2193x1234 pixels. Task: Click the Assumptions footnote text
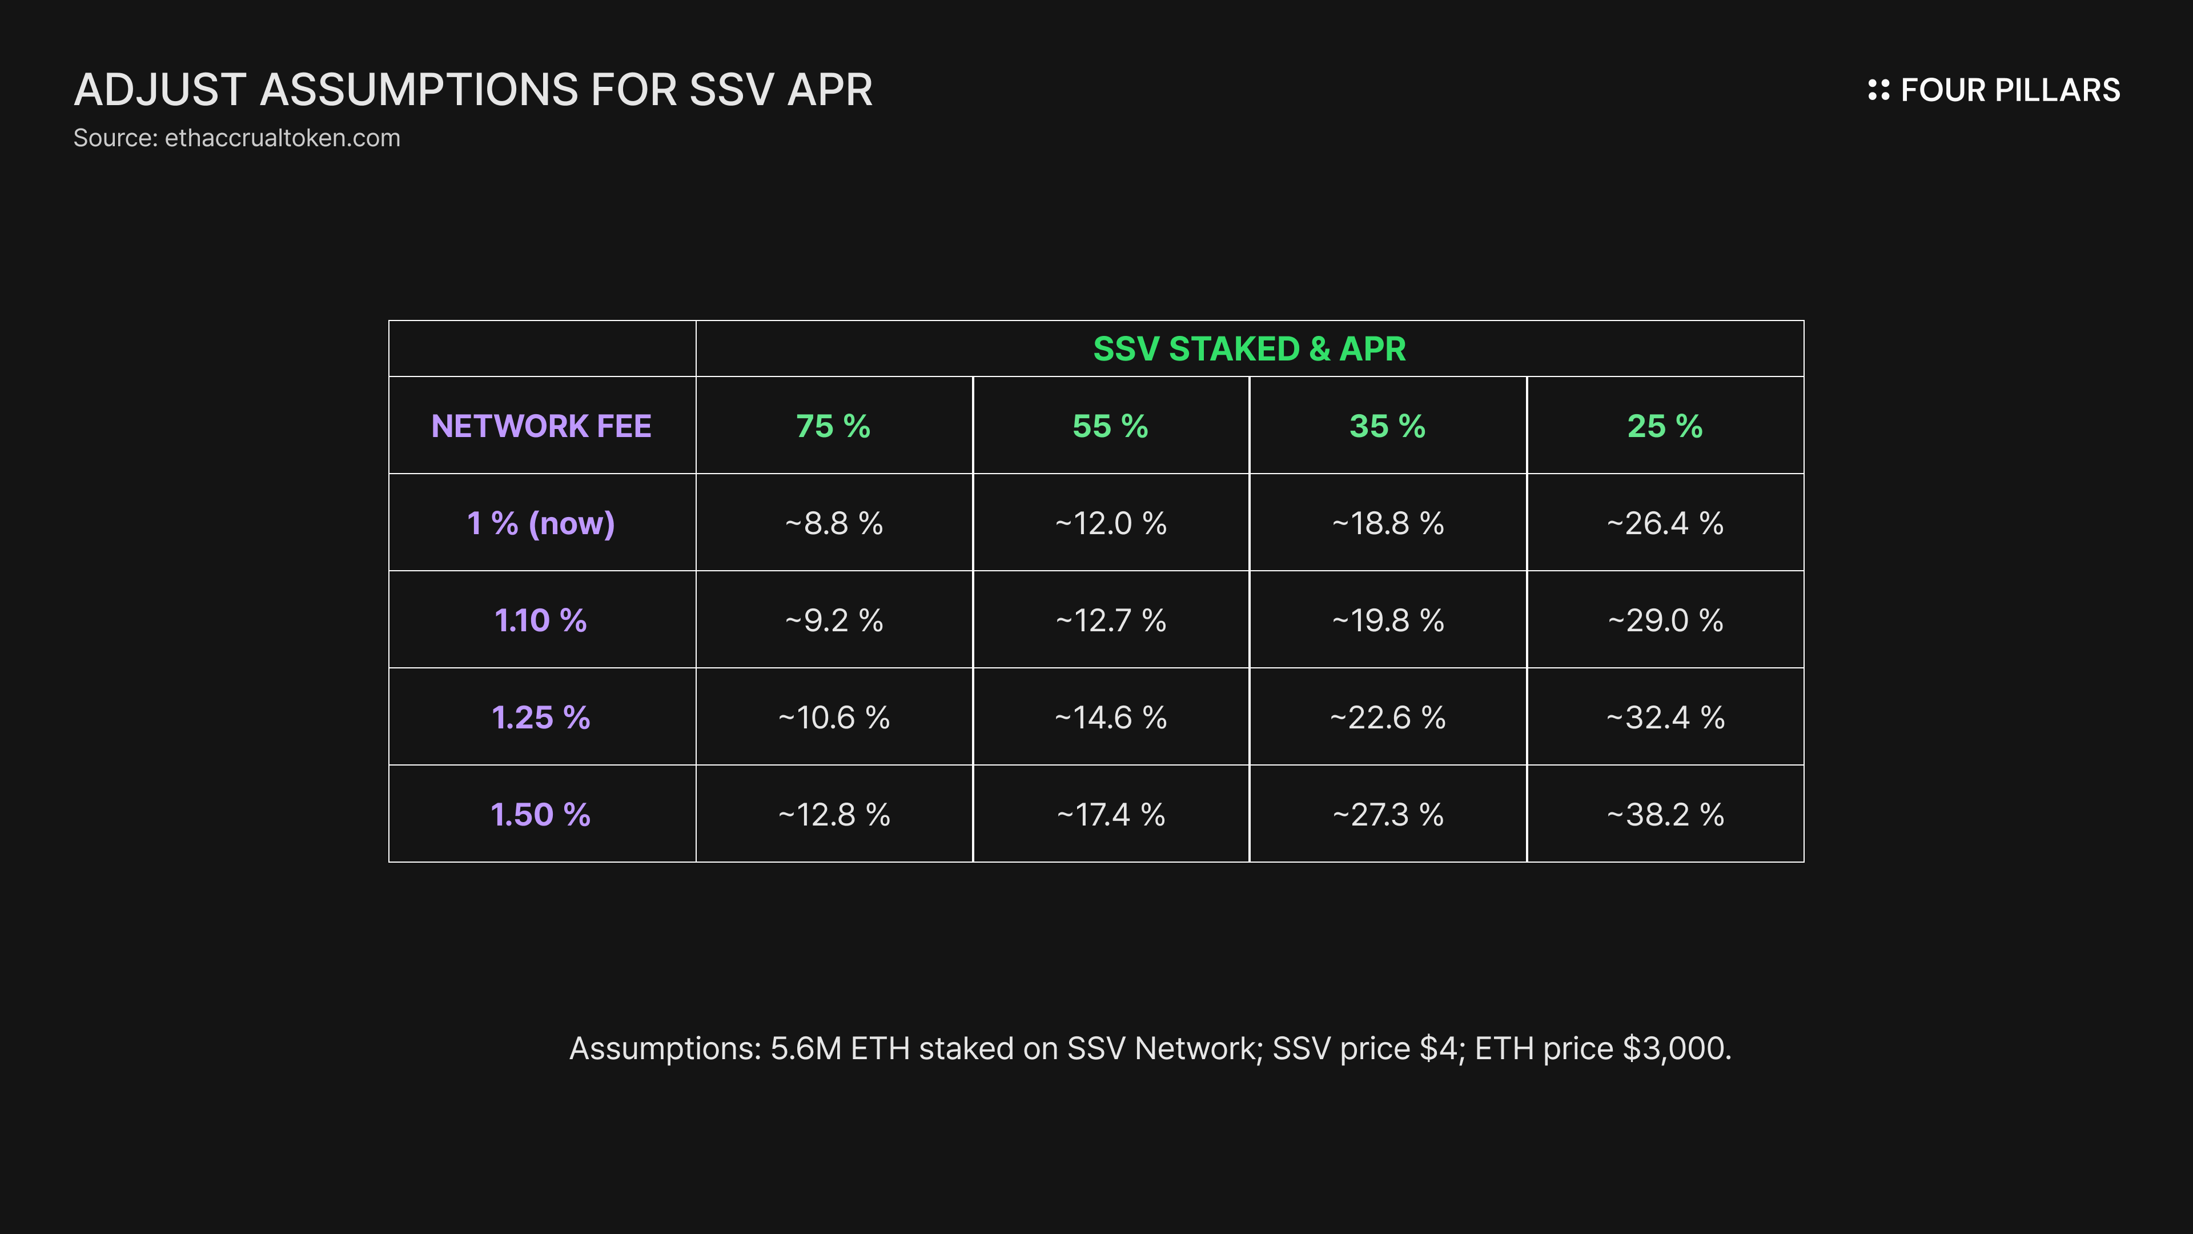(x=1150, y=1048)
